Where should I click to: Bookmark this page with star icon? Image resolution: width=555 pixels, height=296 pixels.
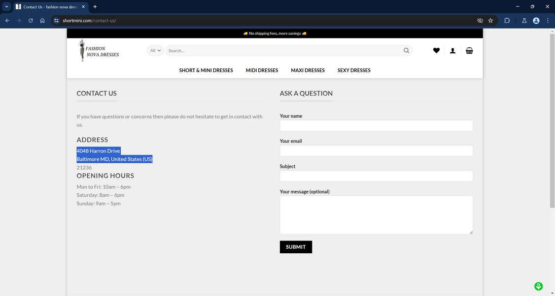click(490, 21)
